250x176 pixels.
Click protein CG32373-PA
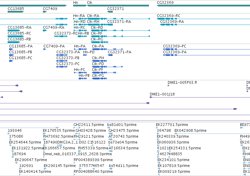click(x=68, y=52)
